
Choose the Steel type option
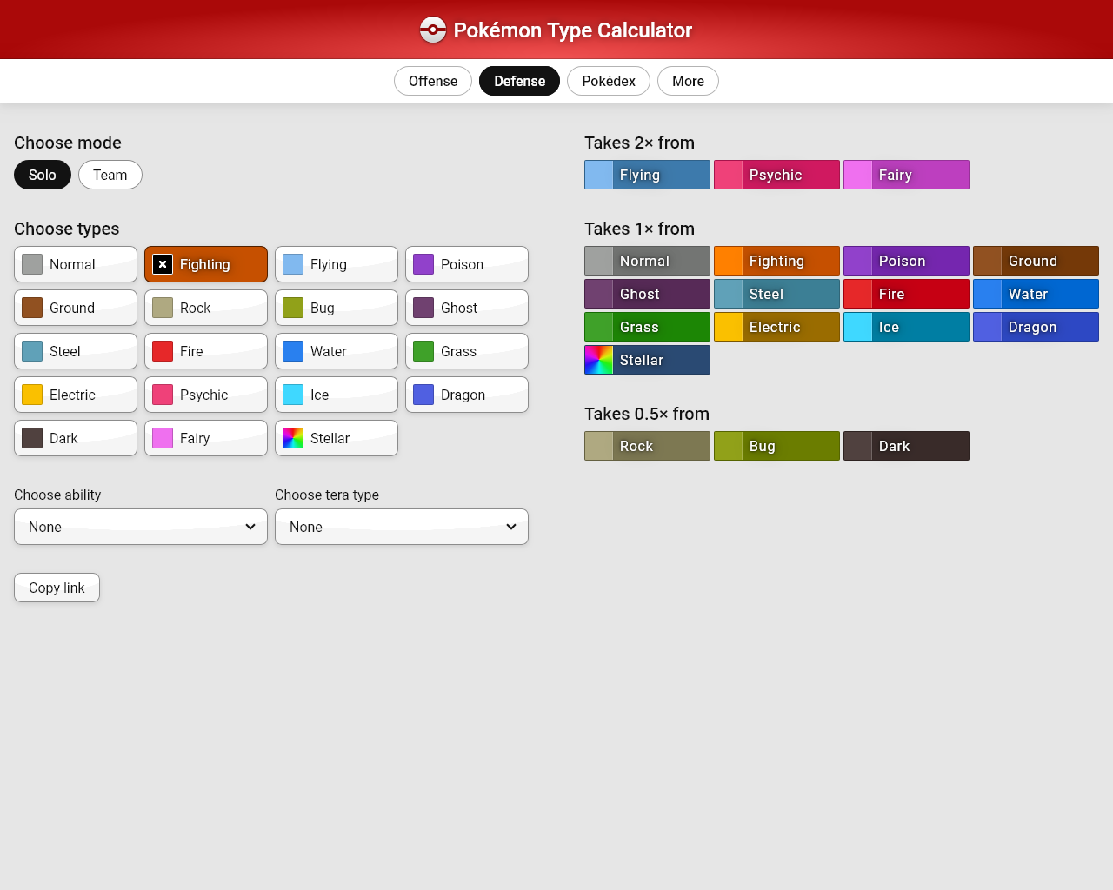(76, 351)
